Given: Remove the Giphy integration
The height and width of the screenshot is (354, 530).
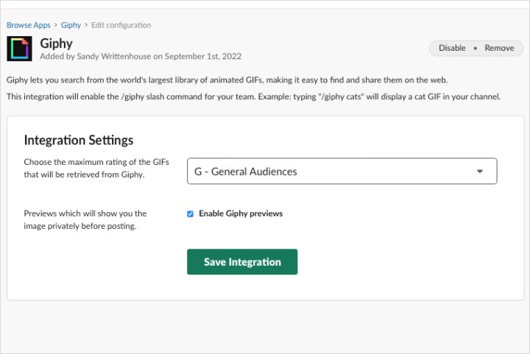Looking at the screenshot, I should 499,48.
